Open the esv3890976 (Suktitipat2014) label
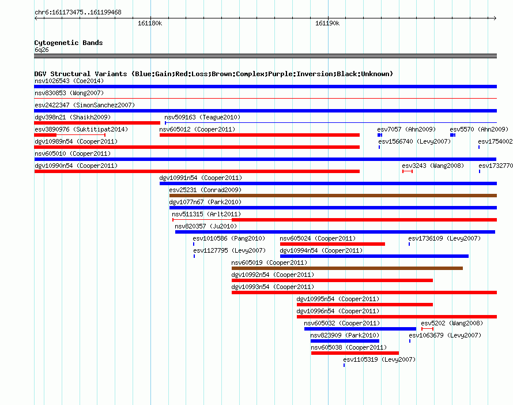513x405 pixels. [81, 129]
